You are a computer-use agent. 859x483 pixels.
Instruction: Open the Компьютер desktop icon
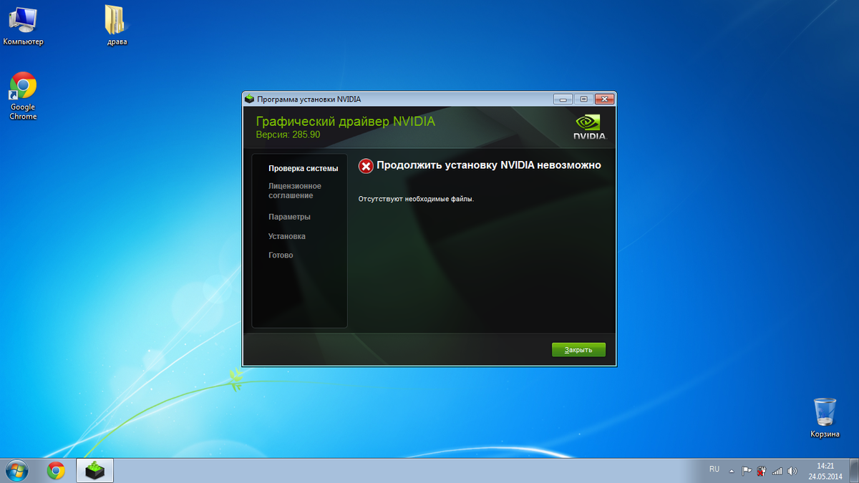(23, 25)
